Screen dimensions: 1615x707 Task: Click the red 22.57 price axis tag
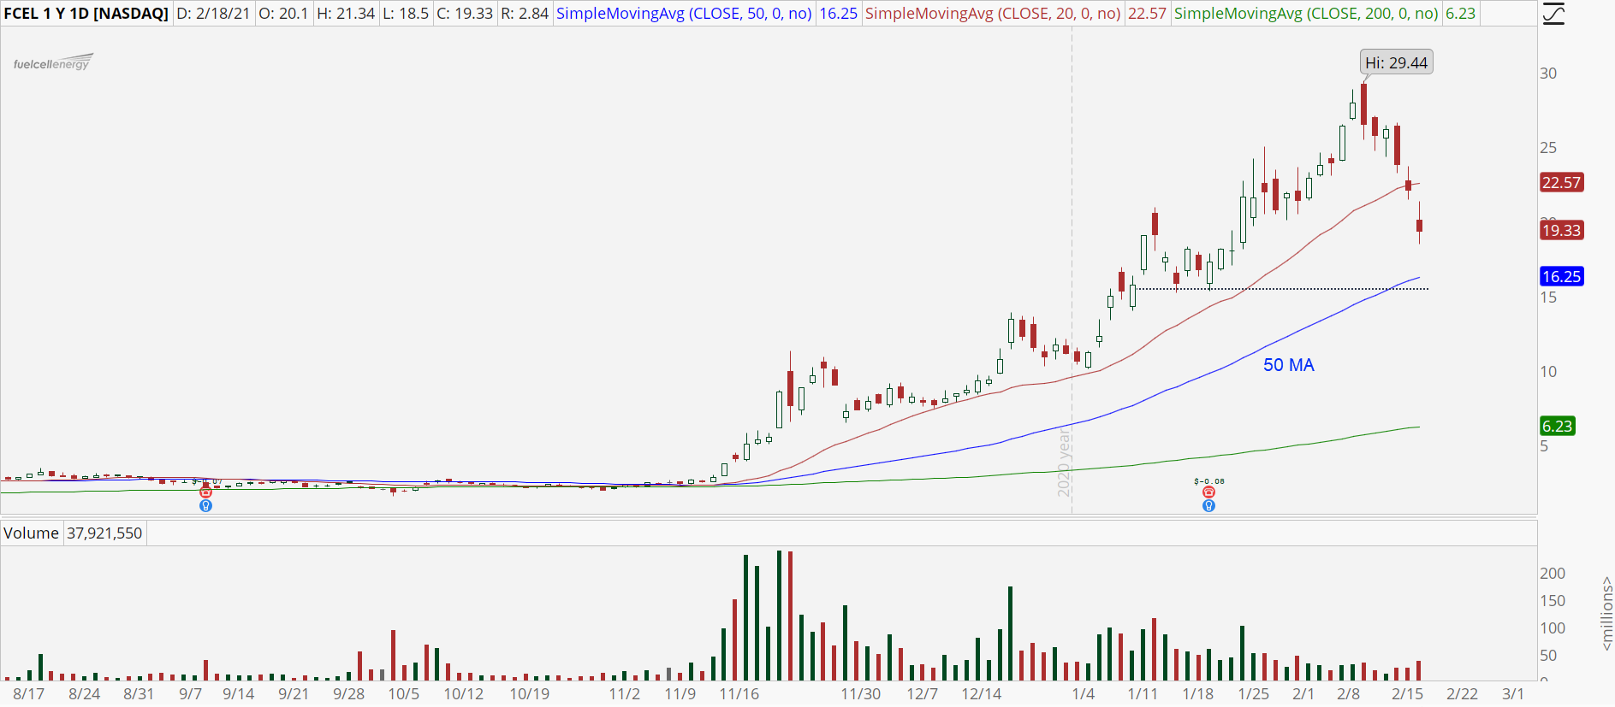tap(1561, 183)
